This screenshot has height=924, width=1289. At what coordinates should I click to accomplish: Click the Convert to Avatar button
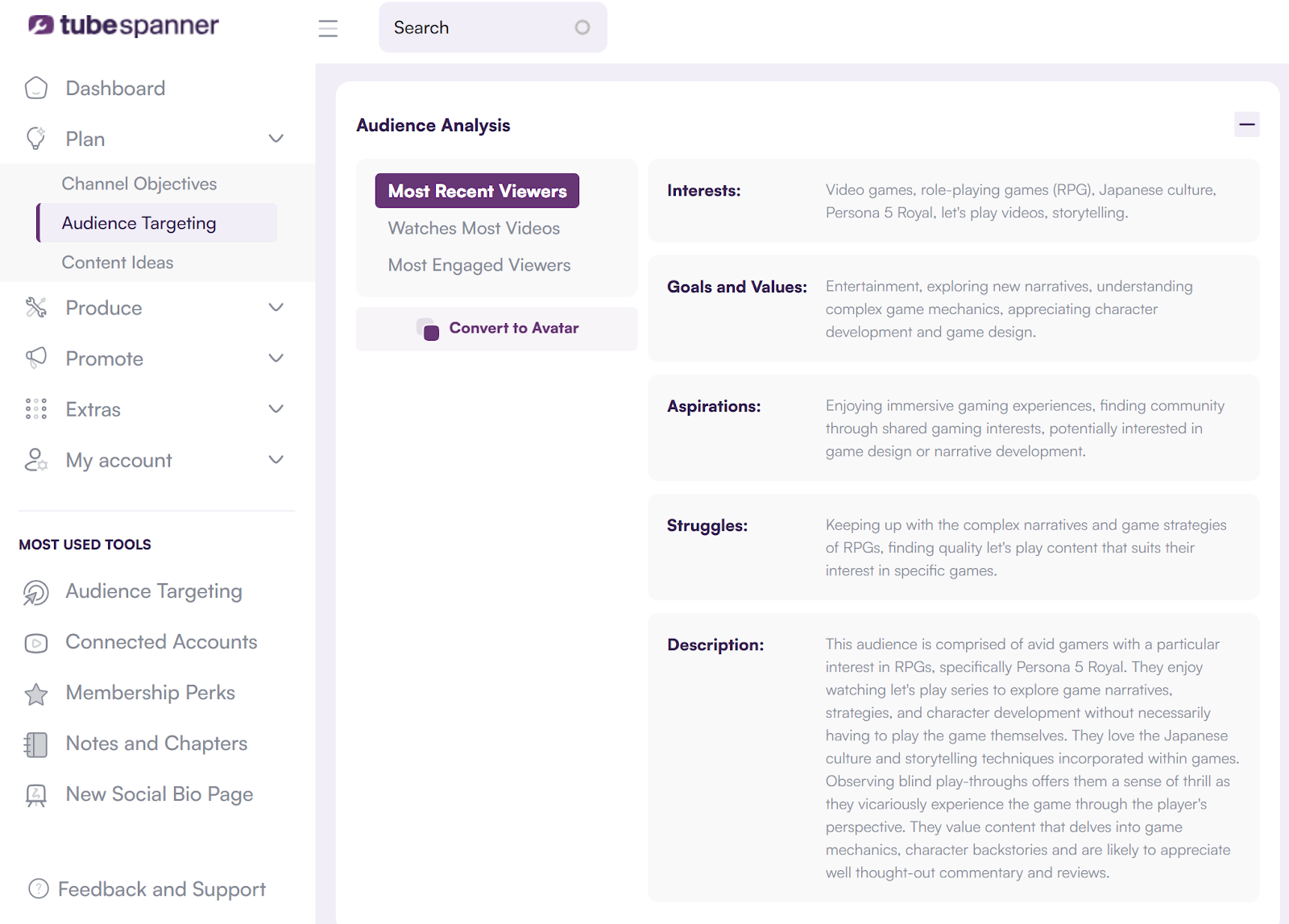click(496, 329)
